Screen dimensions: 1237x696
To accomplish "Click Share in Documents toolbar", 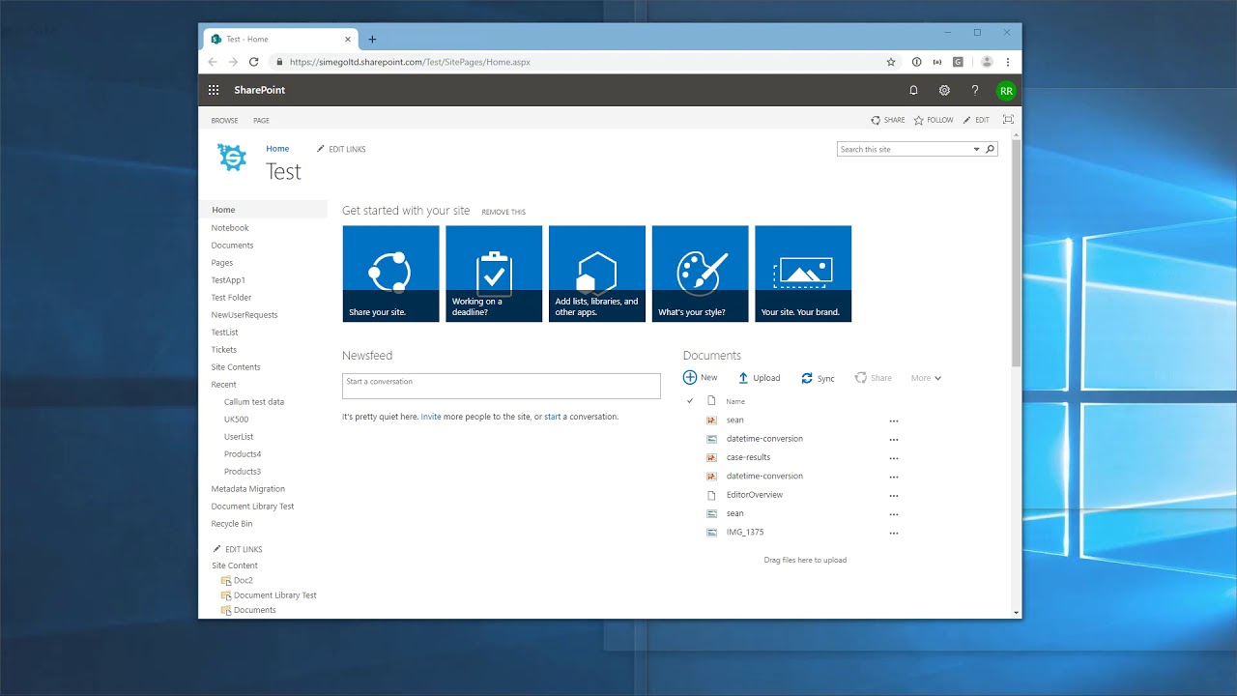I will click(x=874, y=378).
